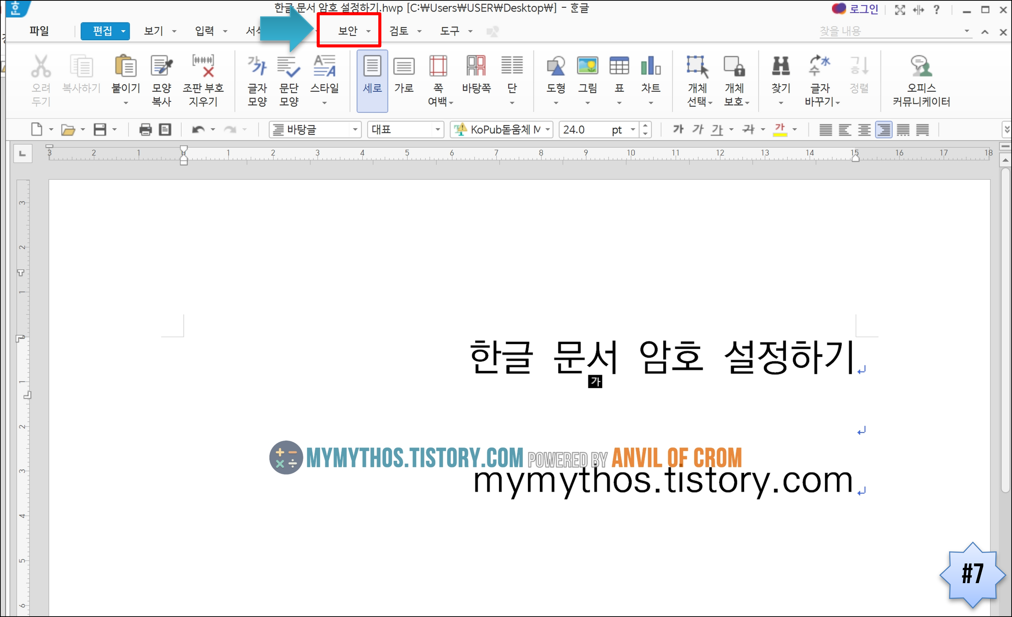Toggle right paragraph alignment button

[883, 130]
